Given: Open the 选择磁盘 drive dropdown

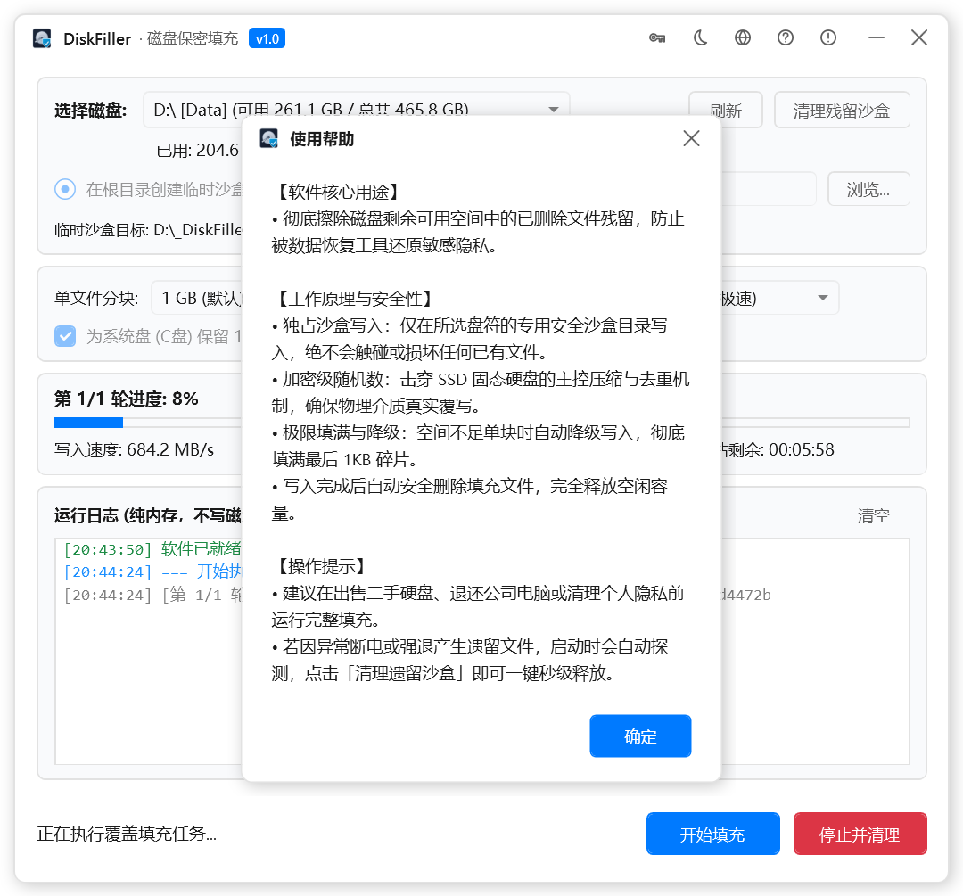Looking at the screenshot, I should coord(356,110).
